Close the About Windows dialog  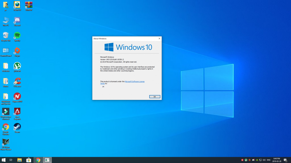159,39
